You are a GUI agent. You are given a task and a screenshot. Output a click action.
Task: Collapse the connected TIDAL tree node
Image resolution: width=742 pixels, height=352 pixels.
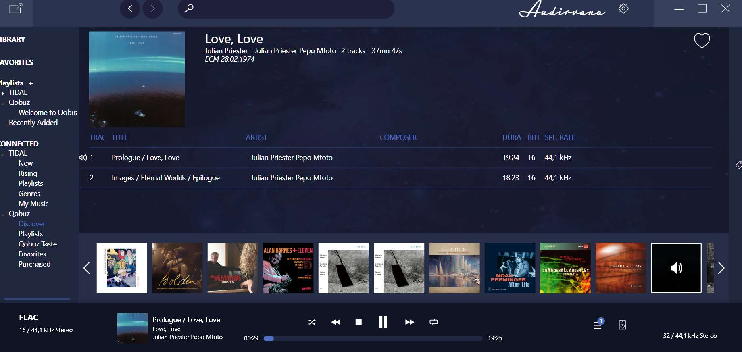pos(3,154)
